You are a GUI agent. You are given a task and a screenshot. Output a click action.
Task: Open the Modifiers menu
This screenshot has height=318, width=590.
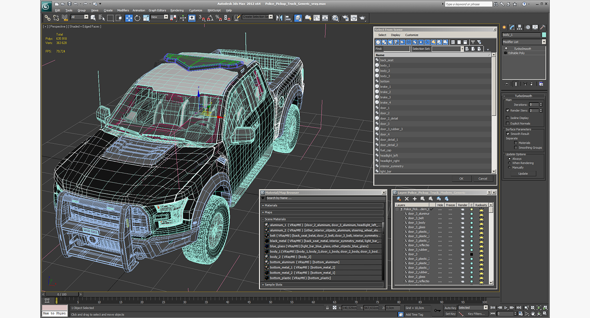[x=123, y=10]
